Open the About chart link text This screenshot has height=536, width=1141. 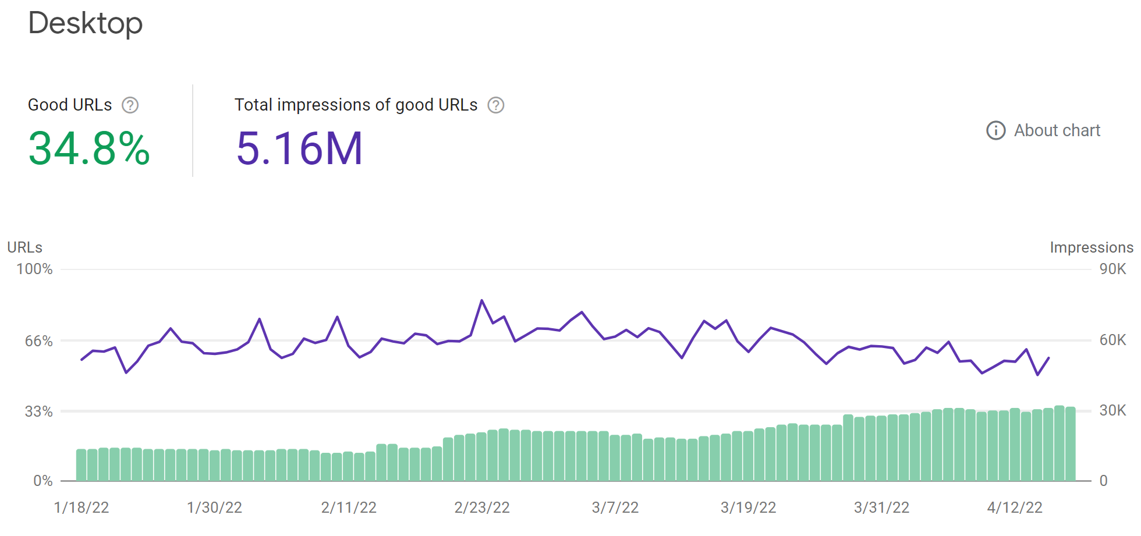(1057, 130)
